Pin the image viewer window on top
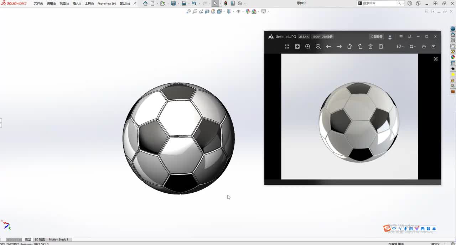This screenshot has height=245, width=456. [x=410, y=37]
